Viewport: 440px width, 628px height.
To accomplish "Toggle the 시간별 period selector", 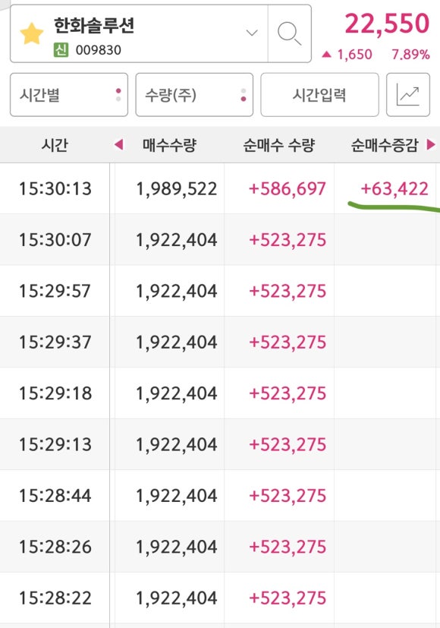I will click(x=69, y=95).
